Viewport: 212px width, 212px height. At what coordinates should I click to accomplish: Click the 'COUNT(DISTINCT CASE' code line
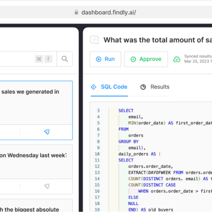pyautogui.click(x=152, y=185)
